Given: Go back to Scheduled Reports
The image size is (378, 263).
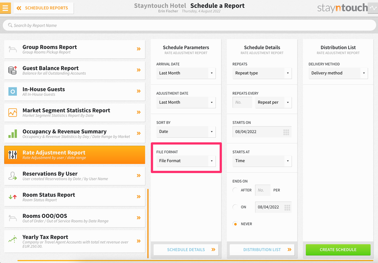Looking at the screenshot, I should point(44,8).
